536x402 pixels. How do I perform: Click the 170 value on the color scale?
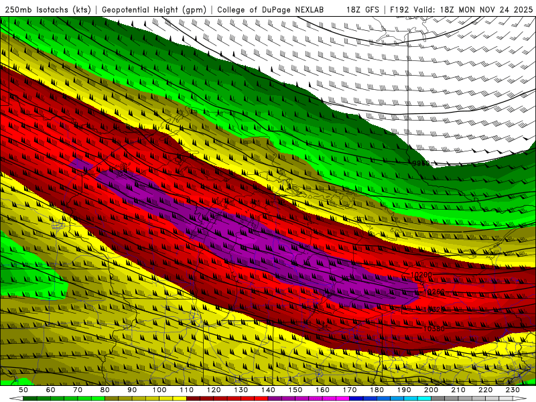(x=350, y=390)
